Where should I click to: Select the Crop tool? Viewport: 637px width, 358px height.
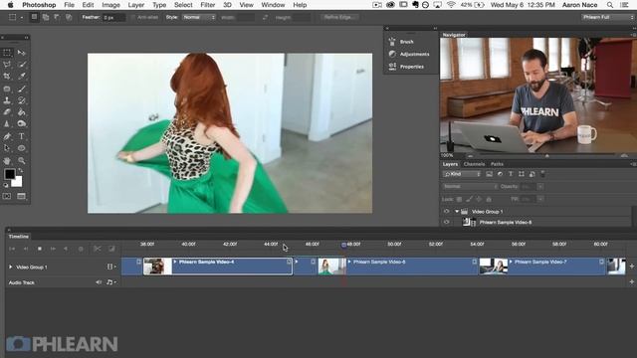[7, 77]
